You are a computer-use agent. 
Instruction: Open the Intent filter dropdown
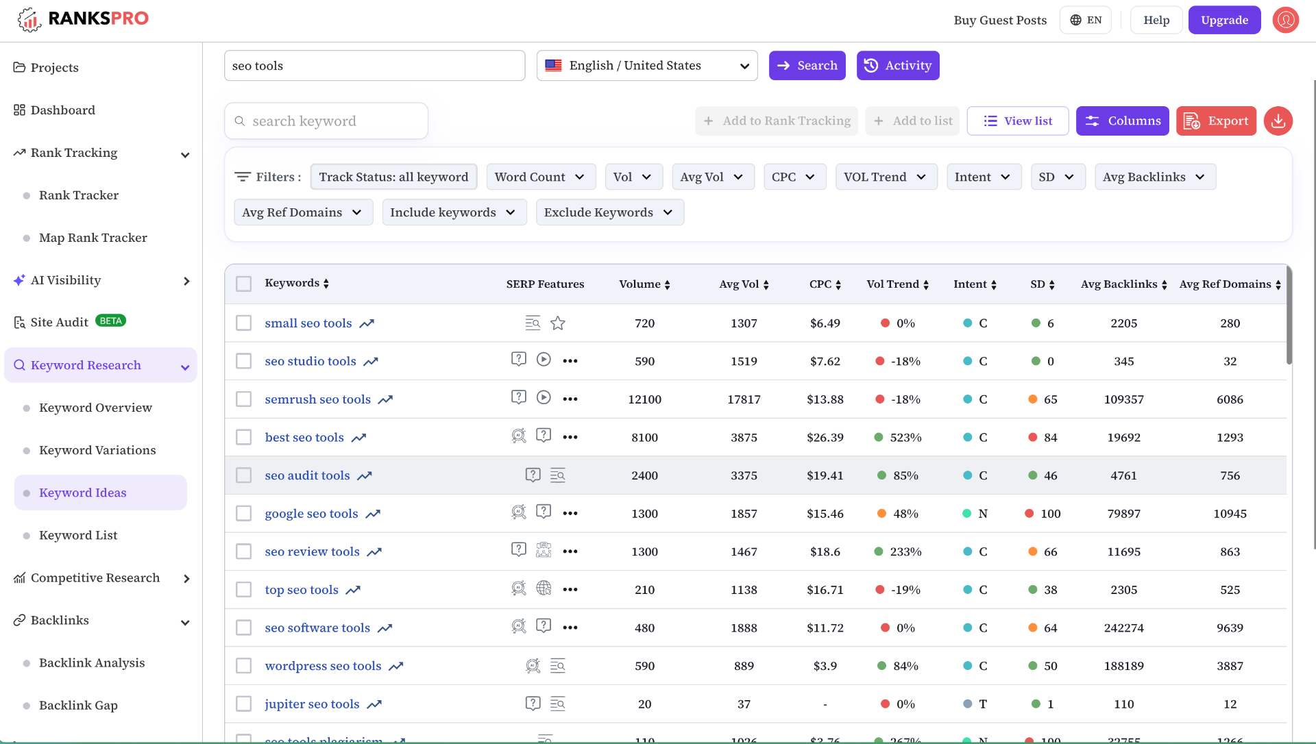pyautogui.click(x=984, y=177)
